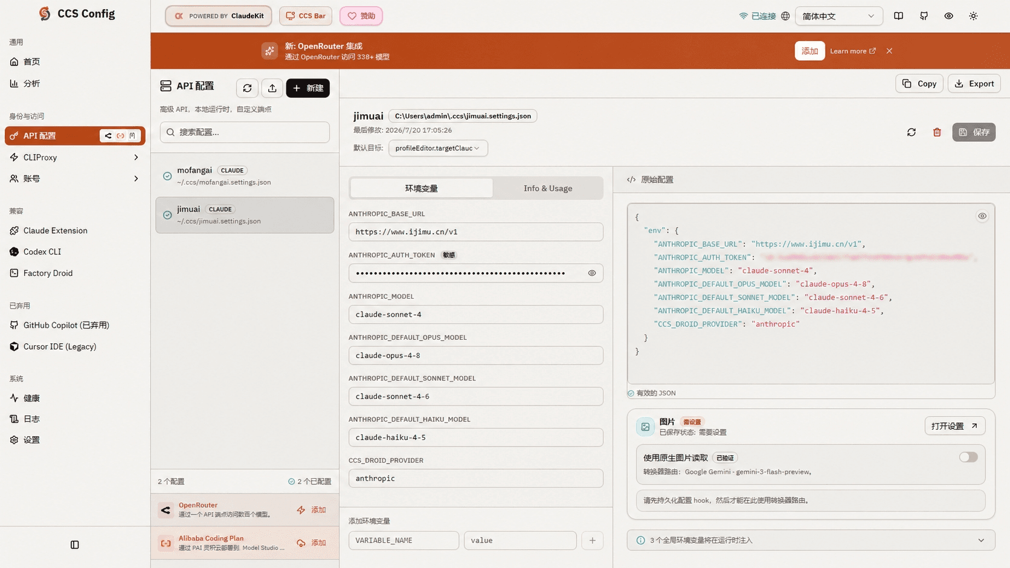Click the Copy button

[x=919, y=84]
